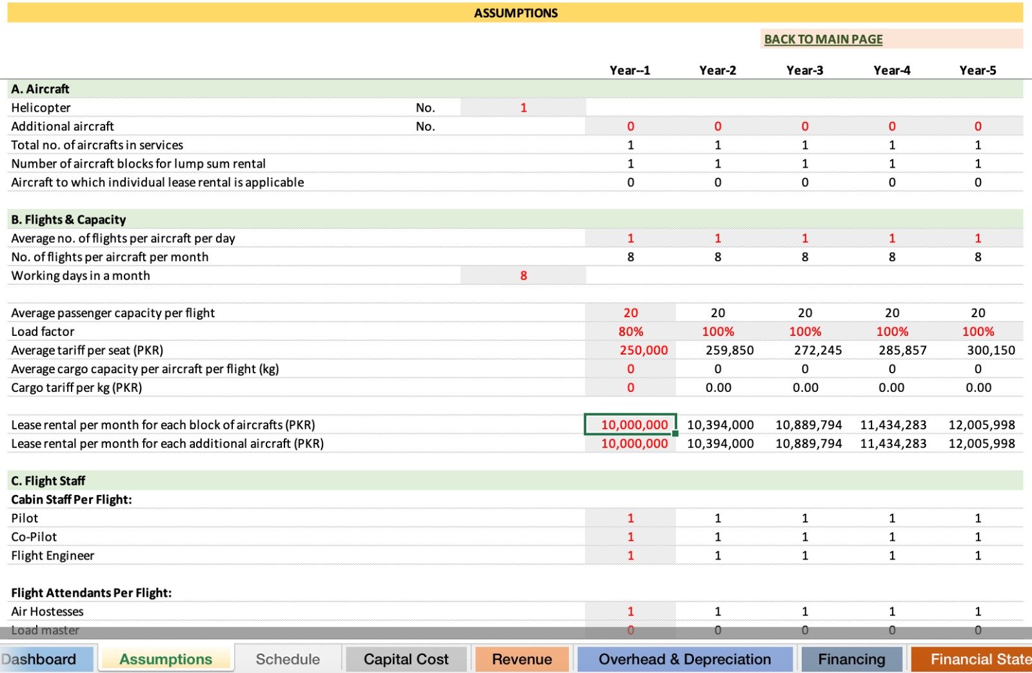Select Year-1 Average passenger capacity 20 cell
This screenshot has width=1032, height=673.
pyautogui.click(x=630, y=313)
